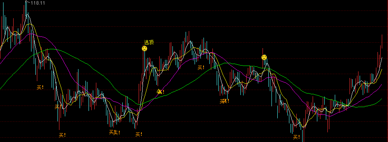Click the 买! marker beside the chart's lowest candle

(x=297, y=137)
